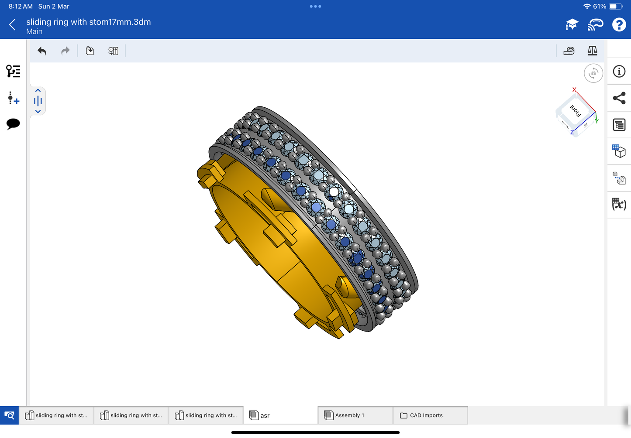Tap the insert feature plus icon
This screenshot has width=631, height=438.
pos(13,98)
